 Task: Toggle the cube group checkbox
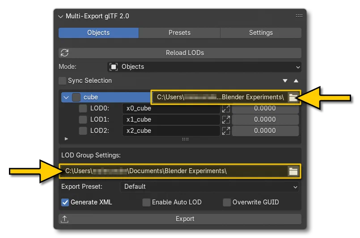click(76, 97)
